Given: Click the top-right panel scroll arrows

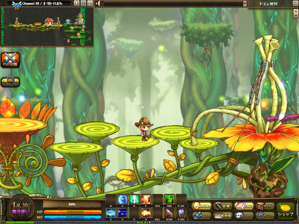Looking at the screenshot, I should coord(296,14).
